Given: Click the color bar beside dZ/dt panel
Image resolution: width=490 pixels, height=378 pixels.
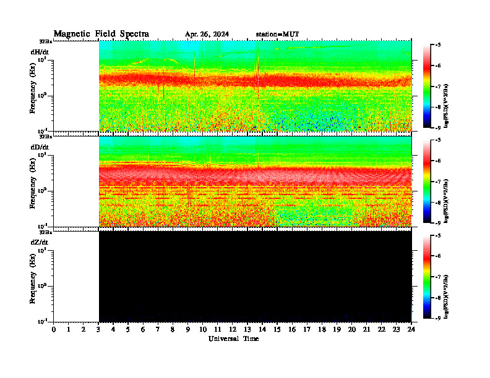Looking at the screenshot, I should (x=427, y=277).
